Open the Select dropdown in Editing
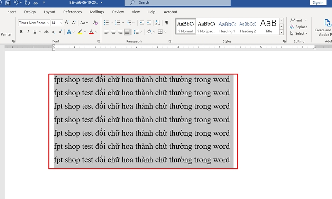 pos(298,33)
